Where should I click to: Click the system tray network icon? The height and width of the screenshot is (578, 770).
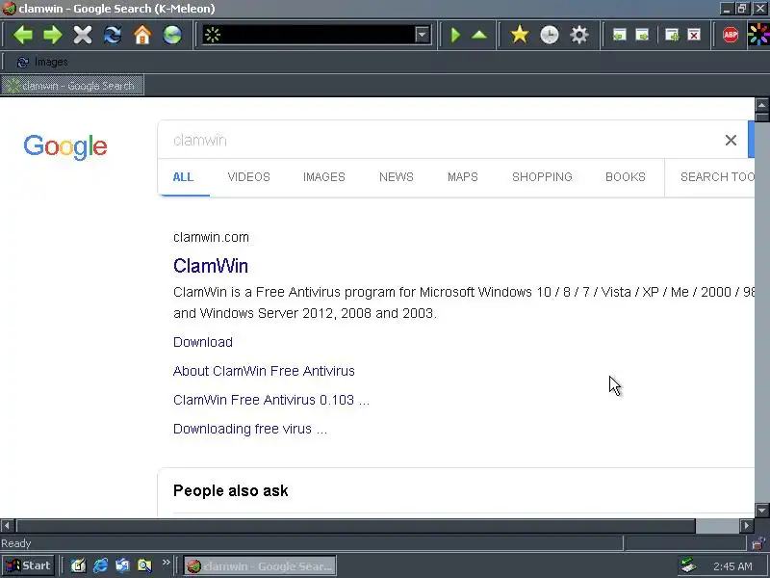pyautogui.click(x=689, y=565)
